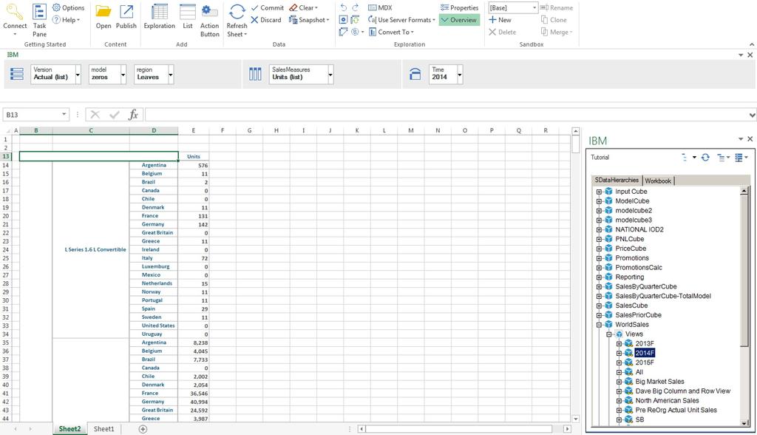Expand the formula bar
Viewport: 757px width, 435px height.
pos(752,115)
